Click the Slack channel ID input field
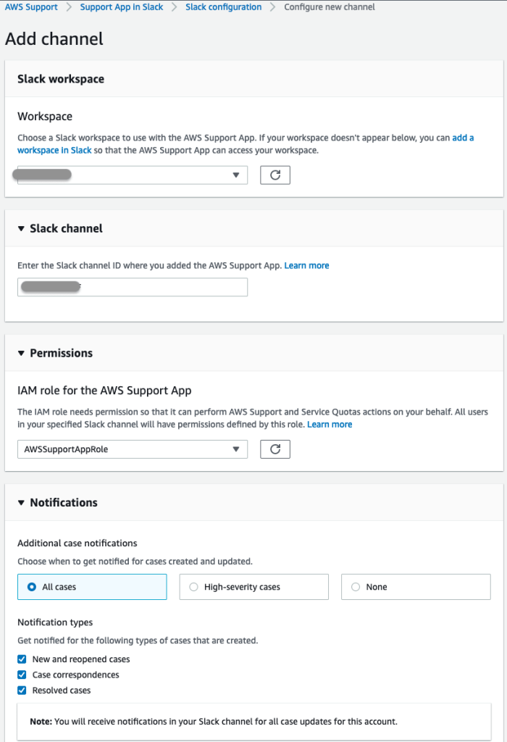Image resolution: width=507 pixels, height=742 pixels. coord(133,288)
